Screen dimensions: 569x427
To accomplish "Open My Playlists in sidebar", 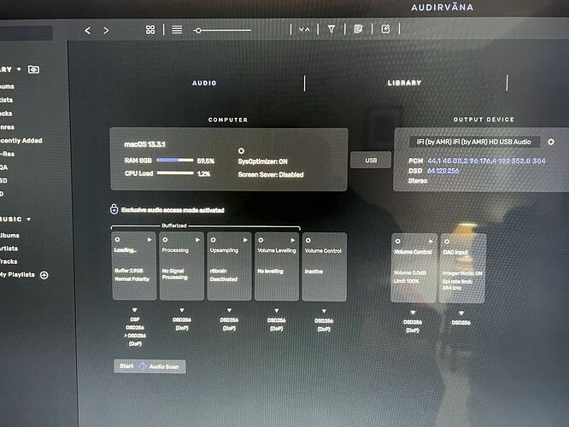I will [x=17, y=275].
